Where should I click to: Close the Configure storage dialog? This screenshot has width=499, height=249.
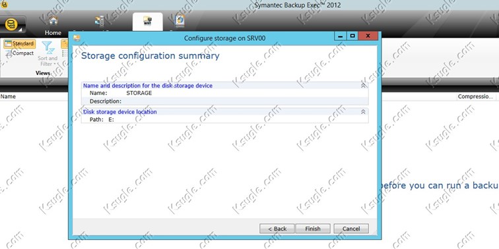(x=368, y=36)
